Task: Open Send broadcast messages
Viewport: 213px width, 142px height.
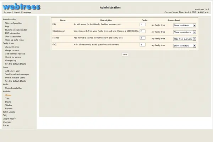Action: tap(17, 74)
